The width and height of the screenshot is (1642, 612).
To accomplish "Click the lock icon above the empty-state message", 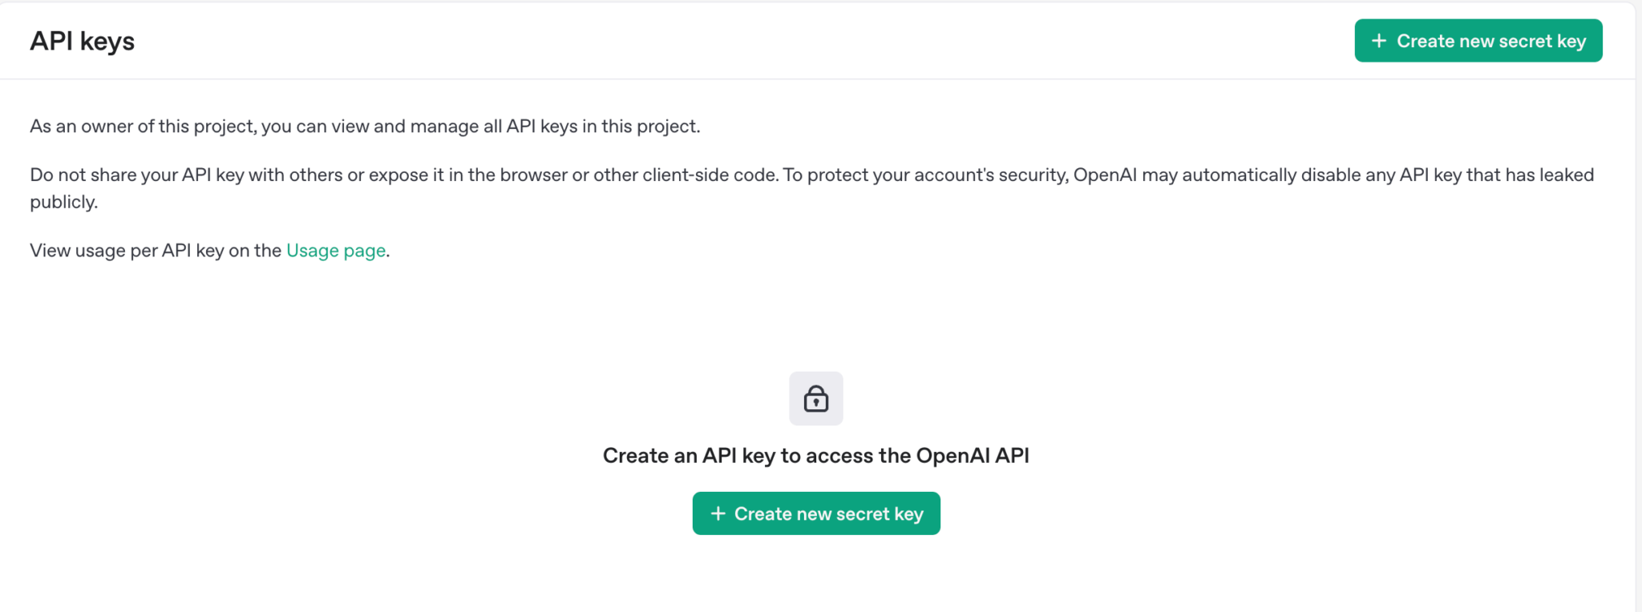I will pyautogui.click(x=815, y=398).
